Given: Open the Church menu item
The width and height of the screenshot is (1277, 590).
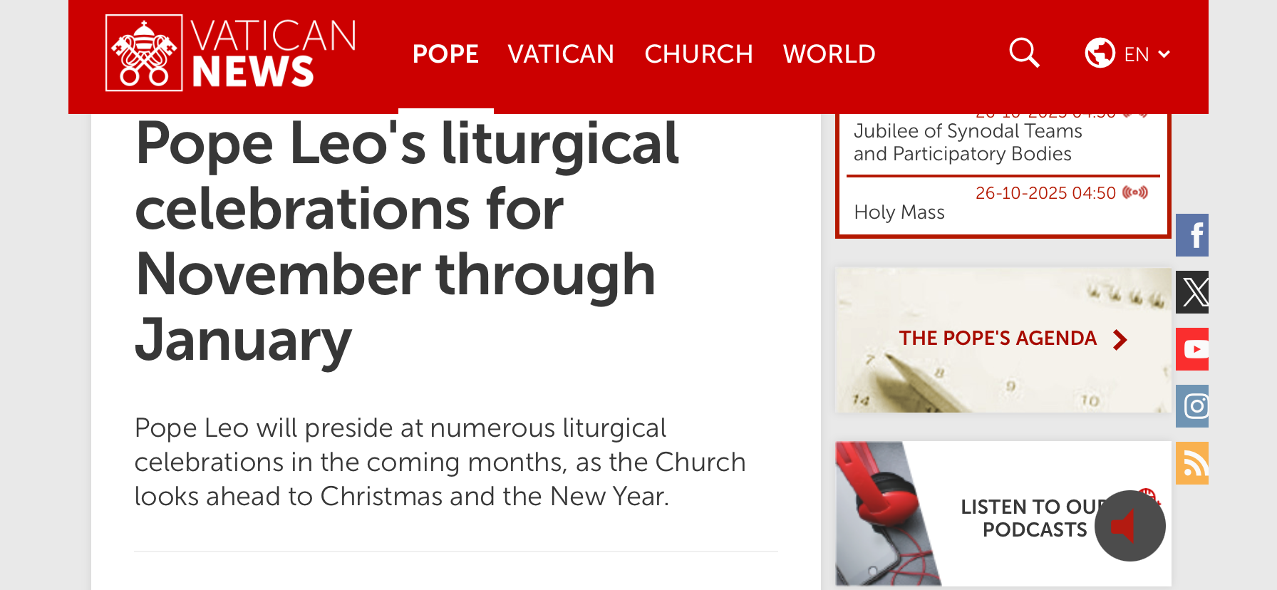Looking at the screenshot, I should [x=698, y=54].
